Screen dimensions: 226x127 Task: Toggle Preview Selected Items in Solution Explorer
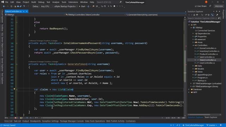click(x=212, y=15)
